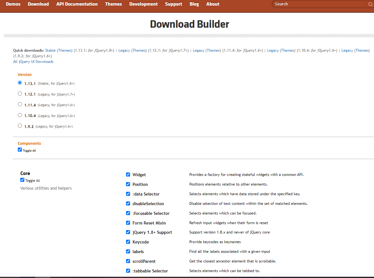Open the Development nav item
374x278 pixels.
(x=143, y=4)
